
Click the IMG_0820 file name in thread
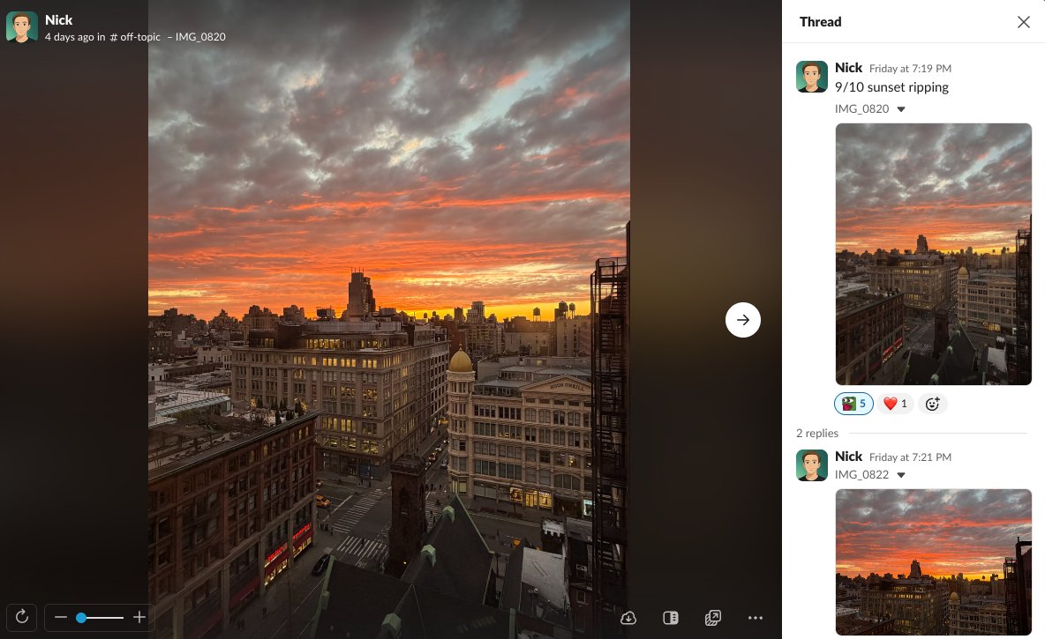[x=861, y=109]
